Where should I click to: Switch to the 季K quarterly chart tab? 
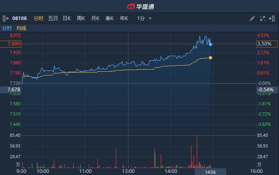point(110,18)
